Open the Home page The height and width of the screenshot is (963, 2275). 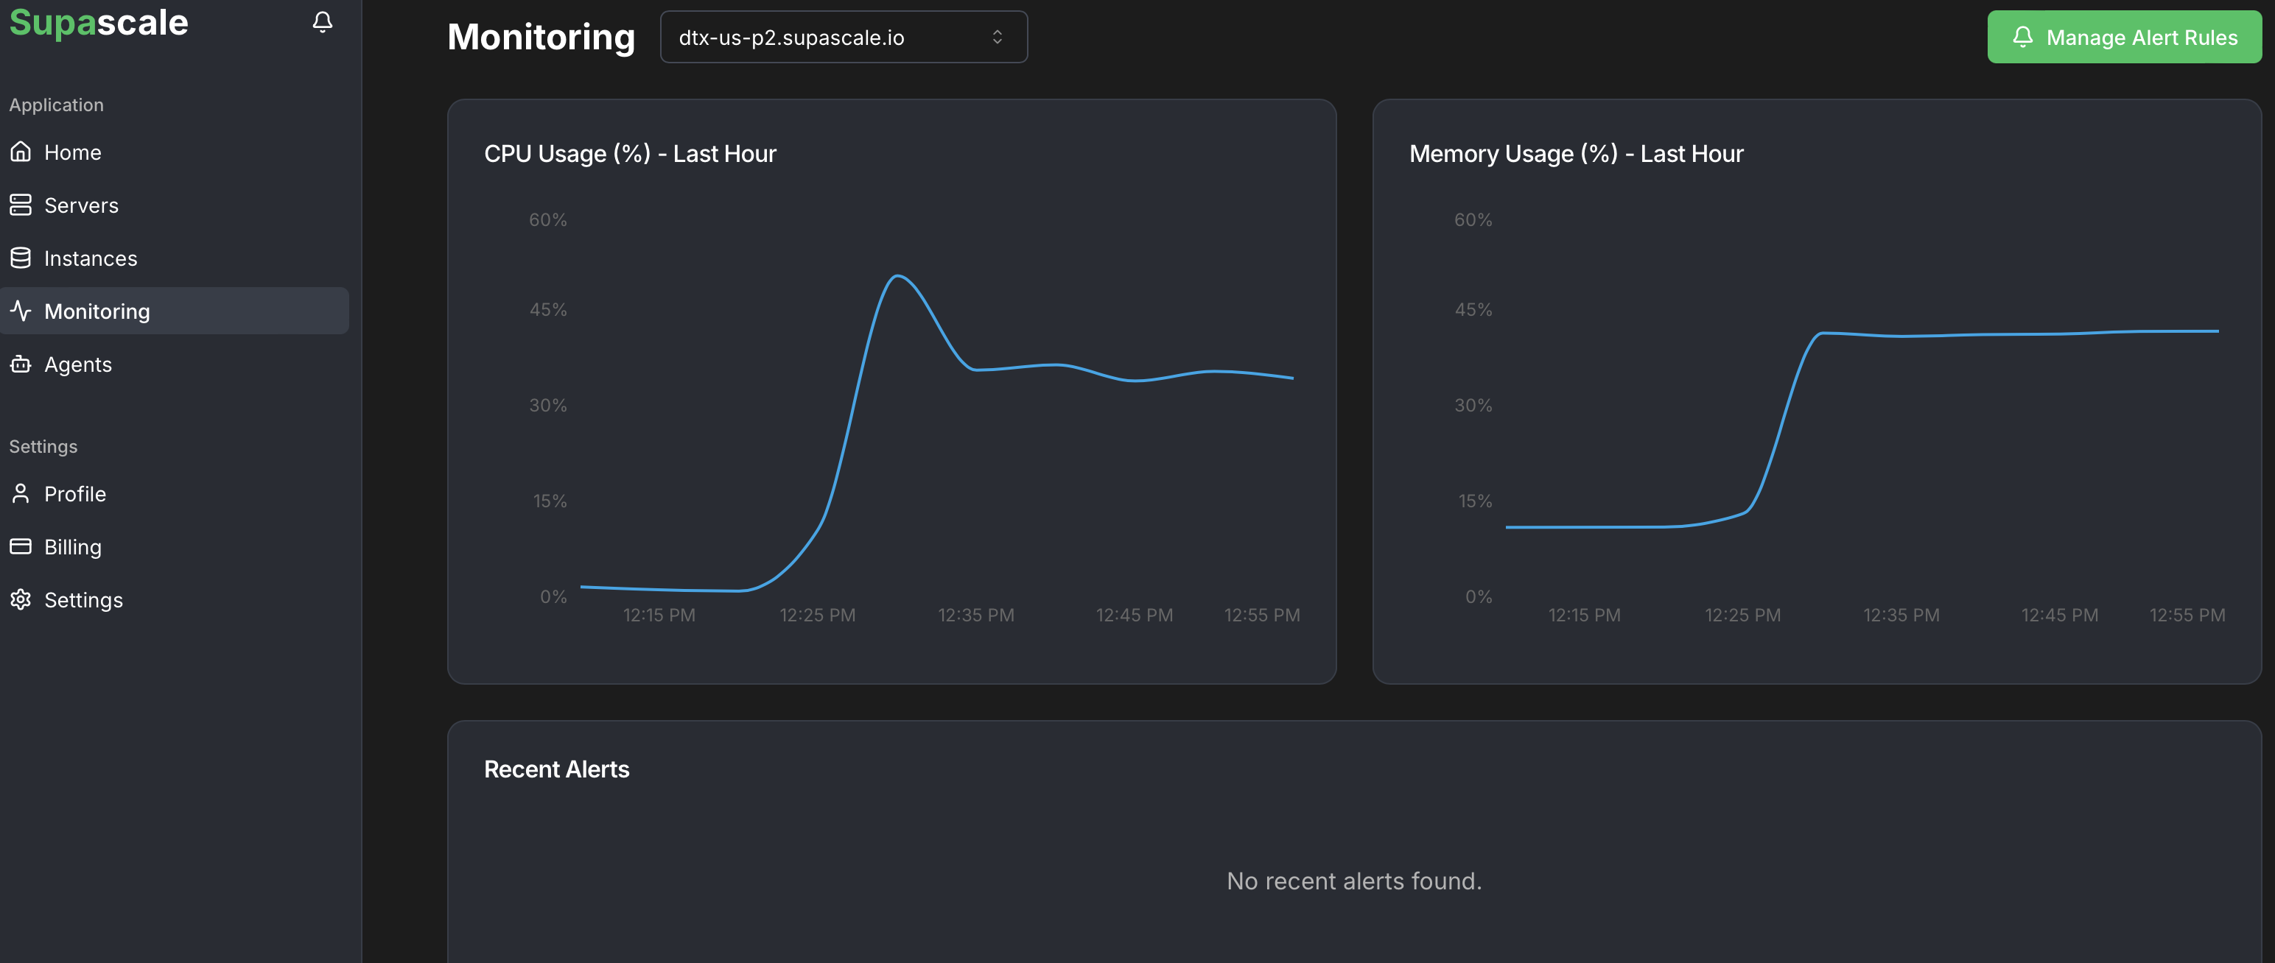tap(72, 152)
